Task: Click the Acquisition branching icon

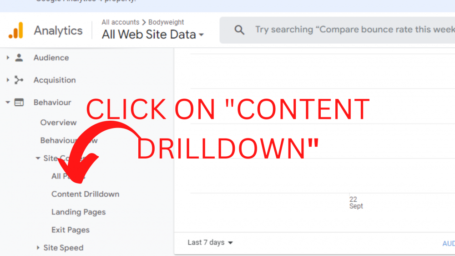Action: [x=19, y=80]
